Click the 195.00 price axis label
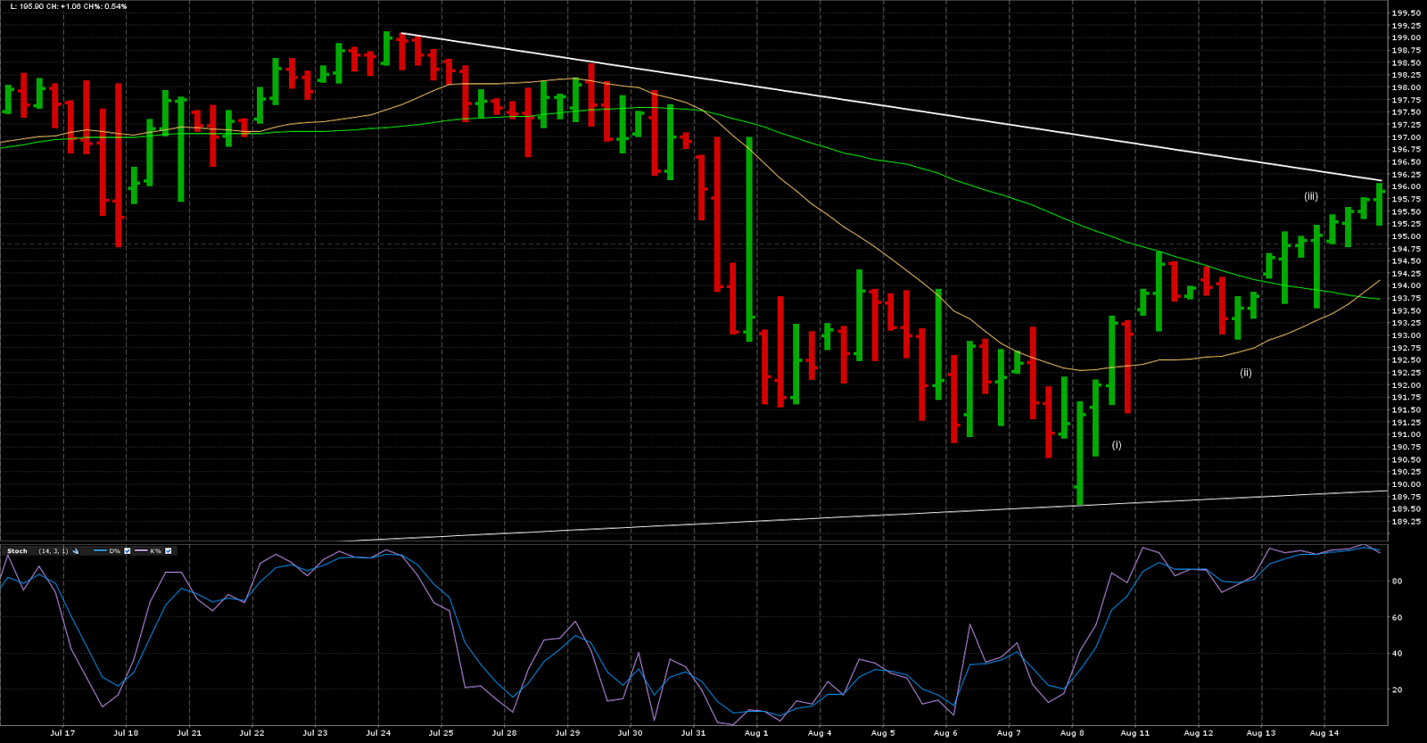 1406,237
